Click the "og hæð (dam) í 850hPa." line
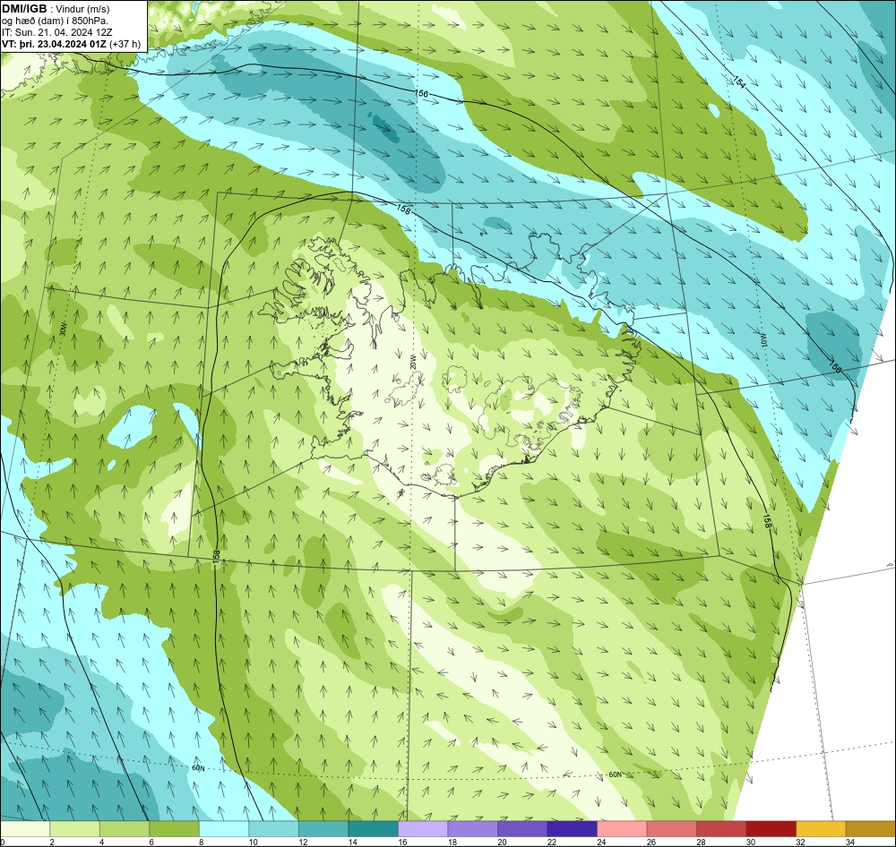Image resolution: width=896 pixels, height=847 pixels. (56, 21)
